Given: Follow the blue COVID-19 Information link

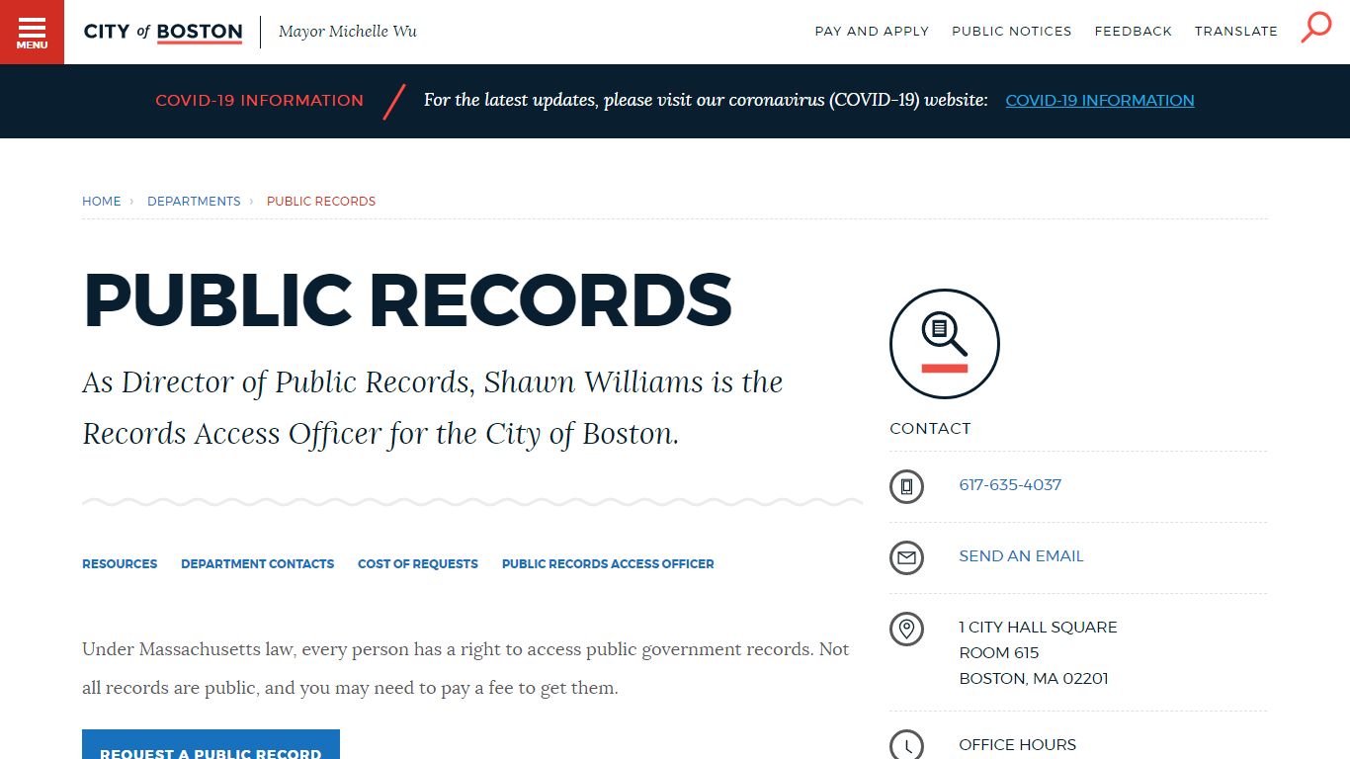Looking at the screenshot, I should tap(1100, 100).
